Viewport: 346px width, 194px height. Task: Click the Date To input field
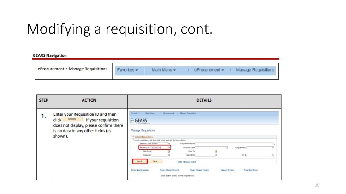point(205,151)
